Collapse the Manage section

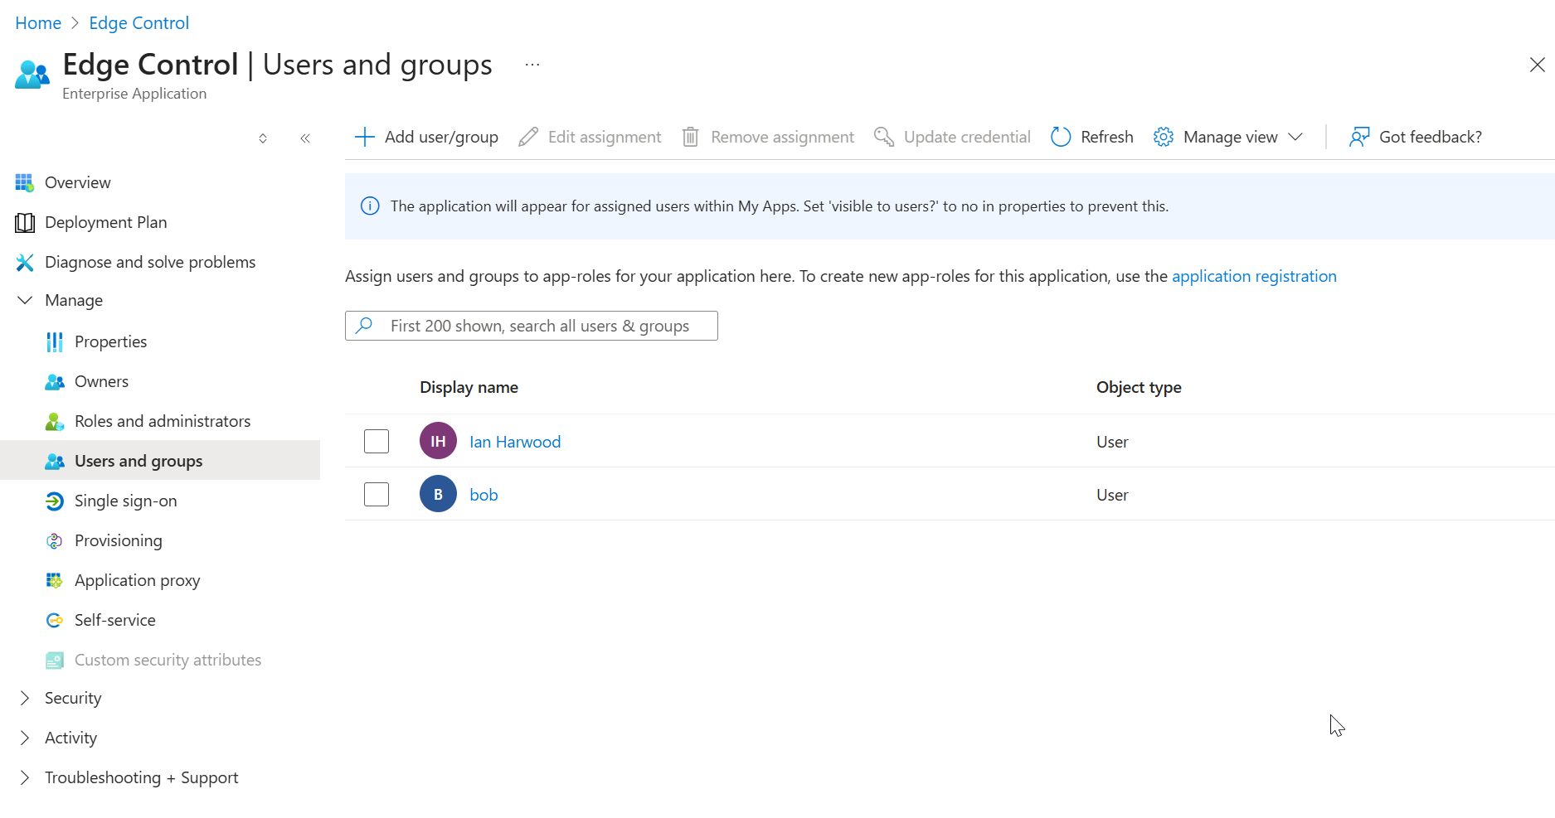(x=25, y=300)
